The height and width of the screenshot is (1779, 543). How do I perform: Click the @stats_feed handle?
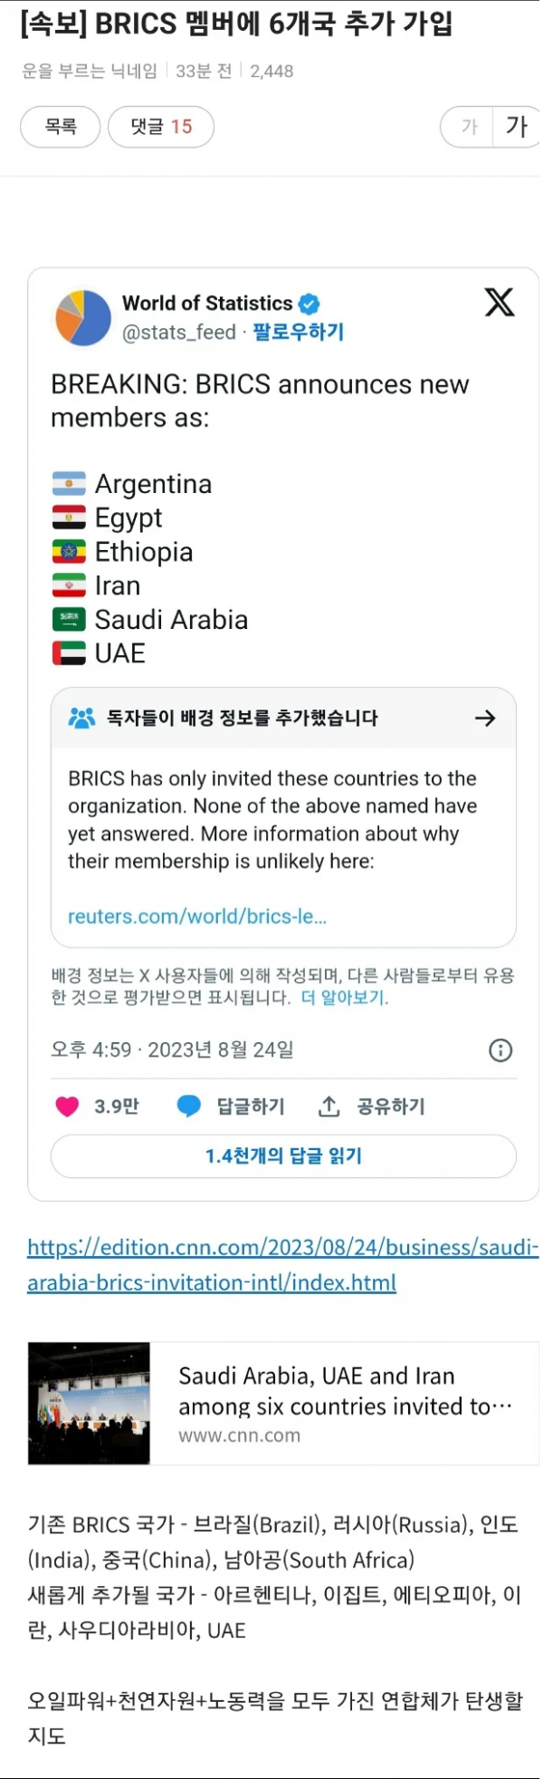pyautogui.click(x=179, y=333)
